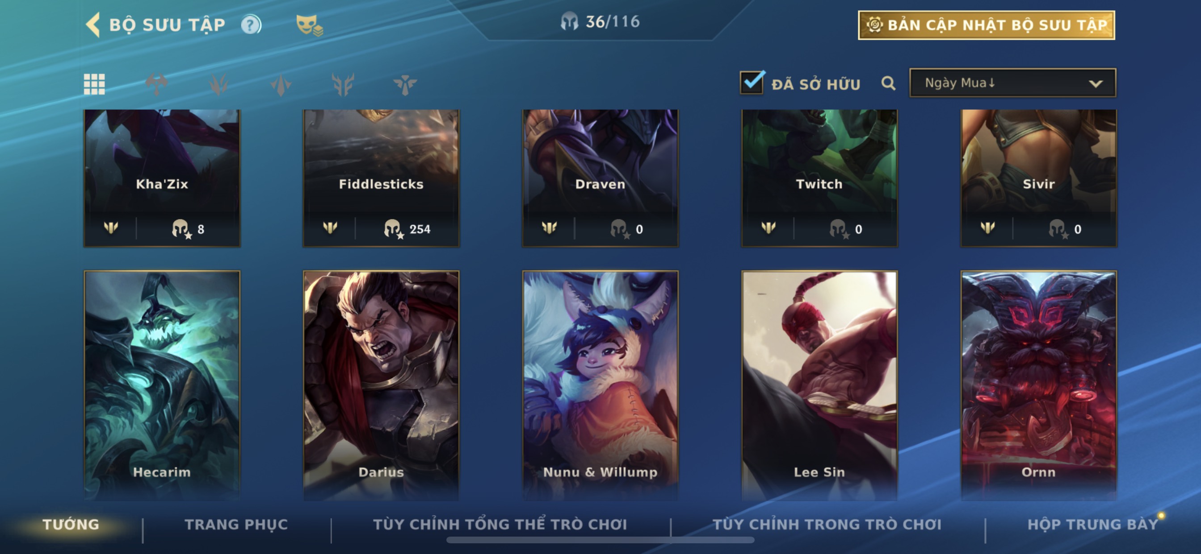The height and width of the screenshot is (554, 1201).
Task: Select the all-roles grid filter icon
Action: tap(94, 84)
